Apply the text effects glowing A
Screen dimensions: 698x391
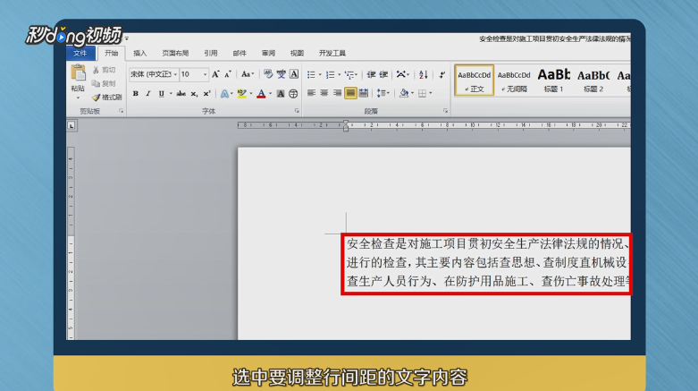click(225, 94)
